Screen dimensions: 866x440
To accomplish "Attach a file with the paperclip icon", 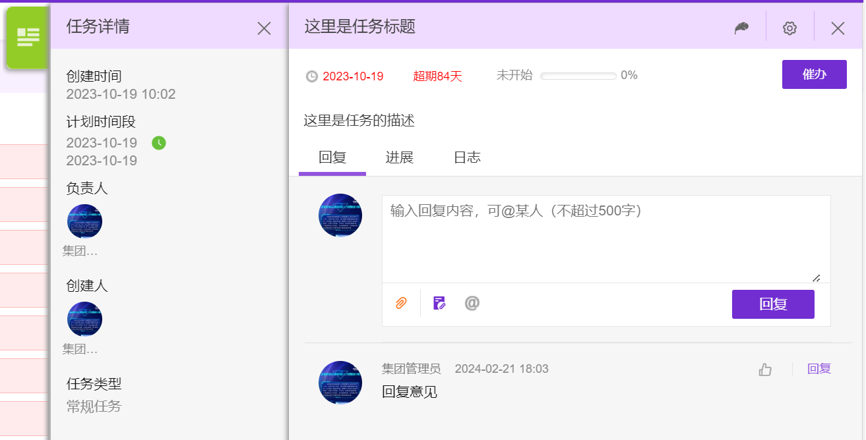I will [401, 304].
